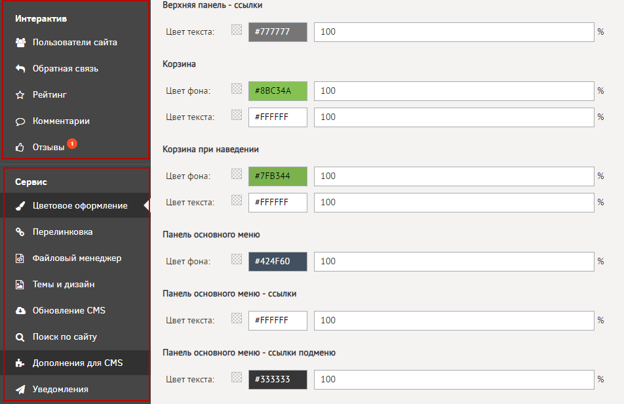
Task: Click the star icon next to Рейтинг
Action: (20, 95)
